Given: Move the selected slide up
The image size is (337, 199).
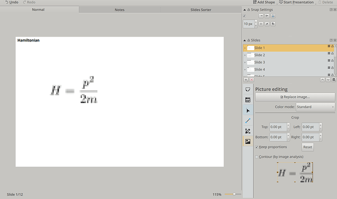Looking at the screenshot, I should pos(322,80).
